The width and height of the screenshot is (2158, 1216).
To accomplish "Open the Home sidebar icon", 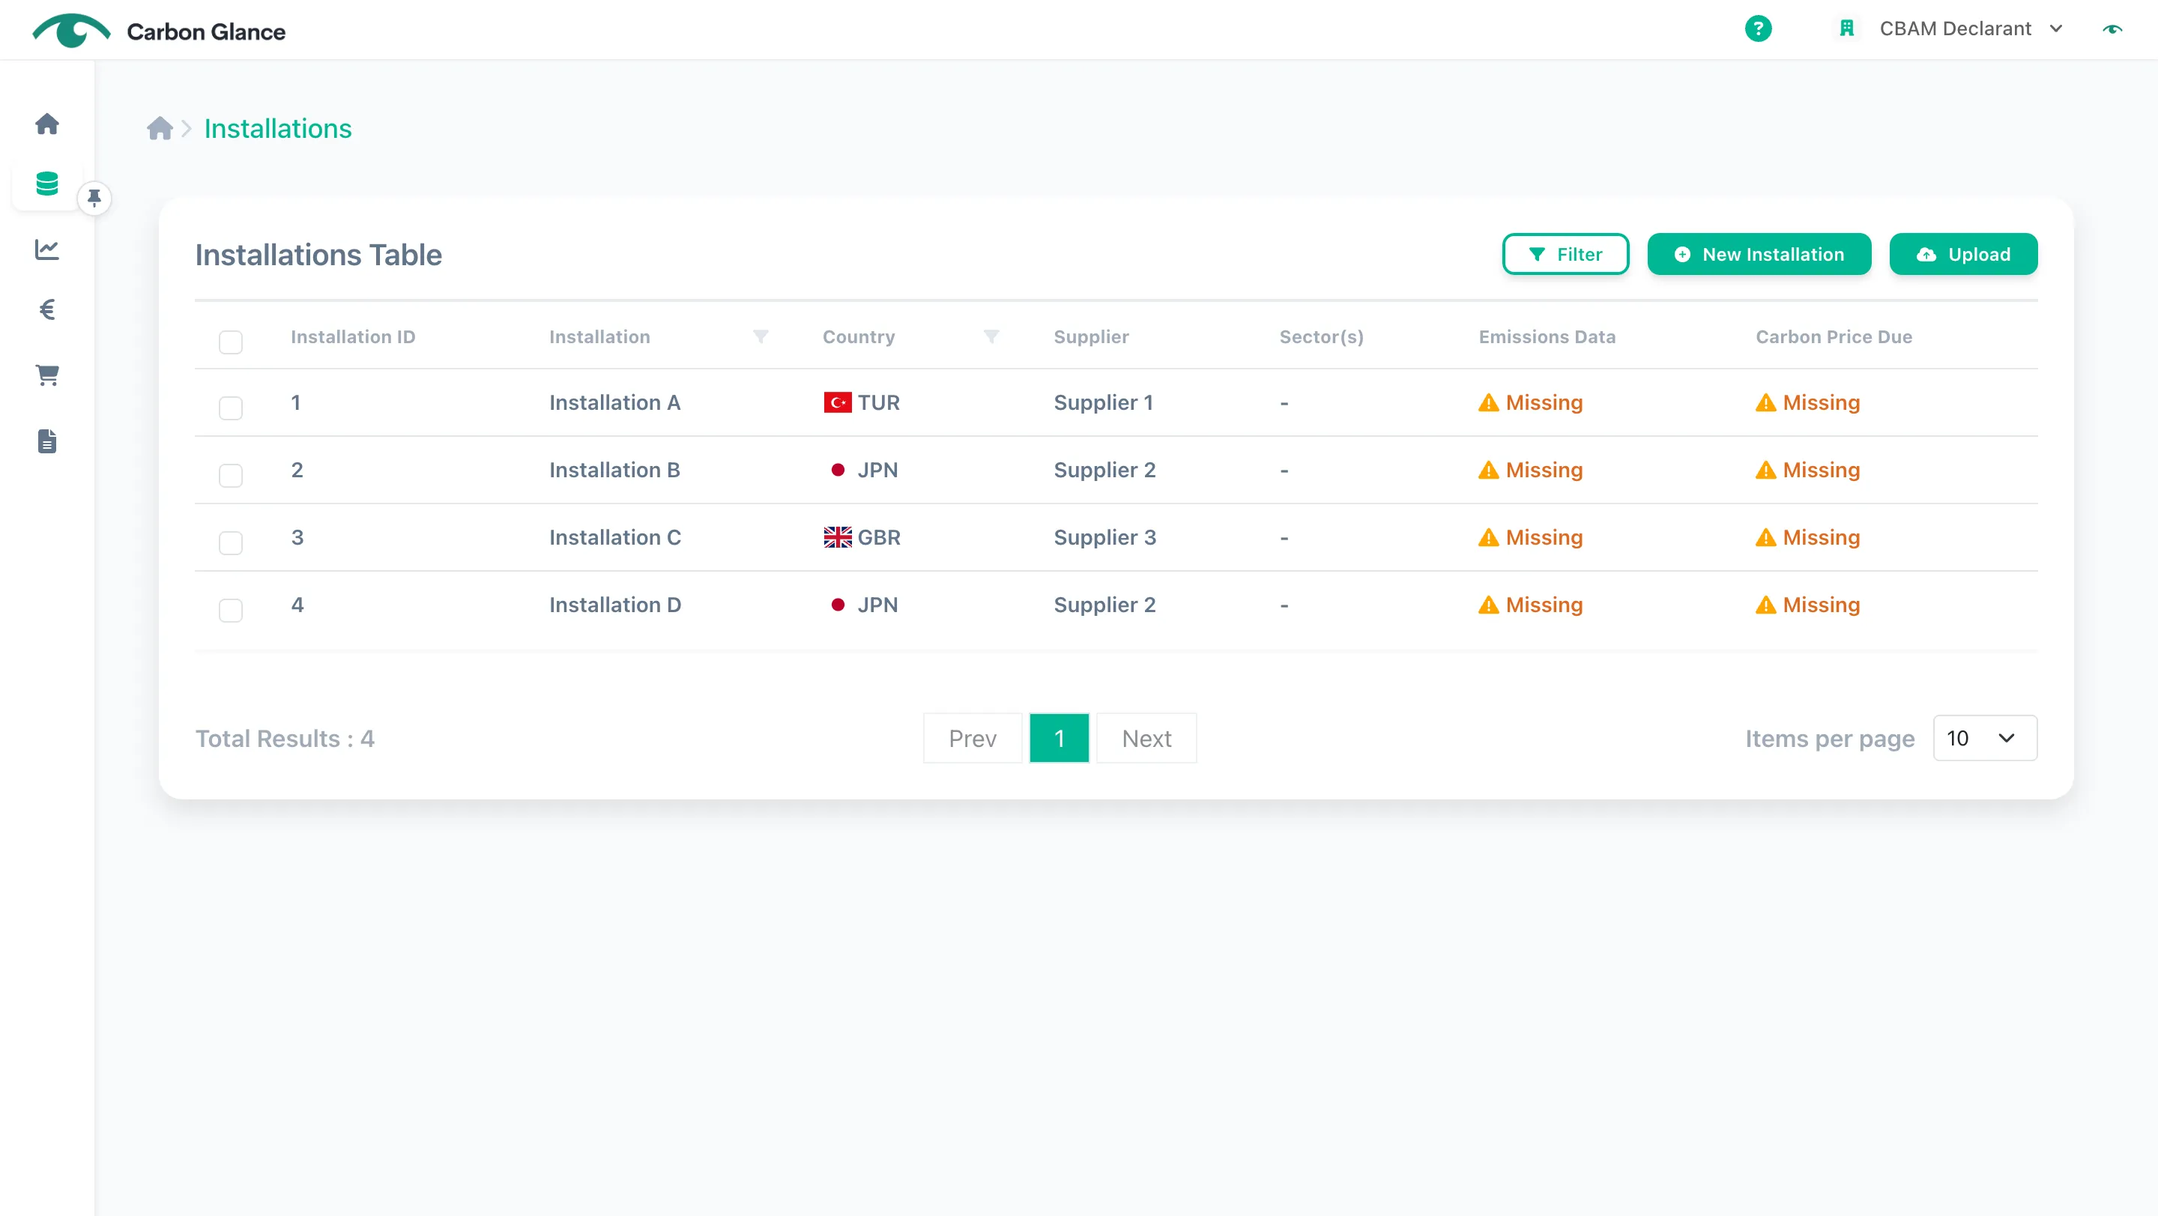I will tap(47, 124).
